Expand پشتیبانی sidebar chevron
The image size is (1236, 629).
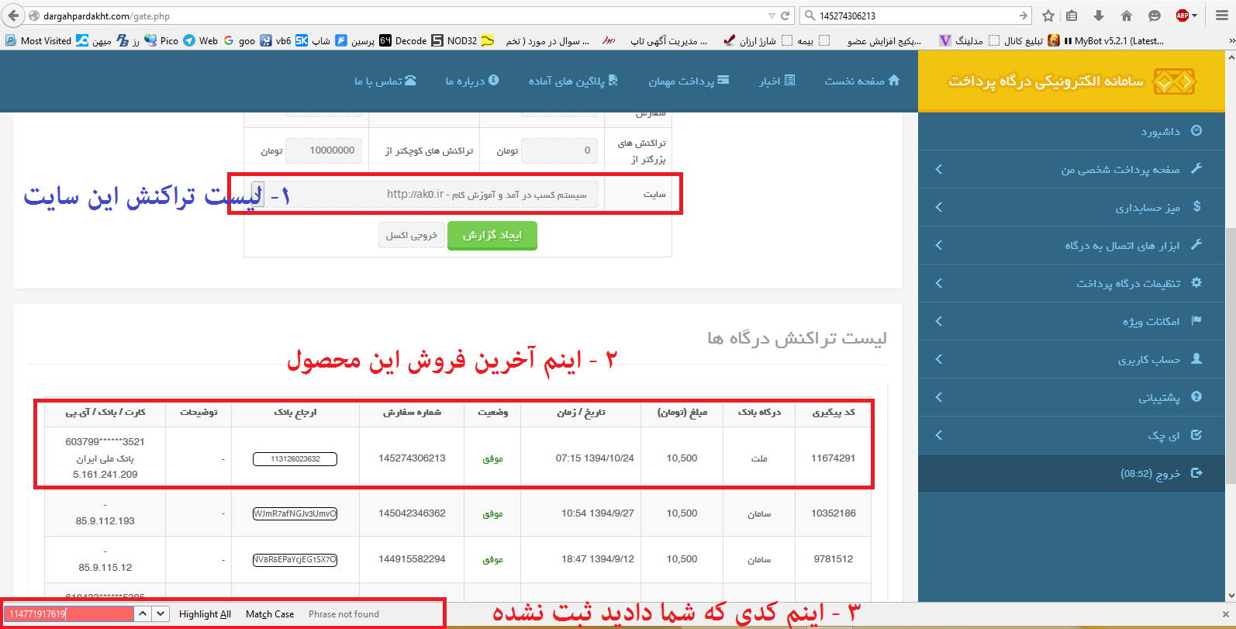pyautogui.click(x=939, y=396)
